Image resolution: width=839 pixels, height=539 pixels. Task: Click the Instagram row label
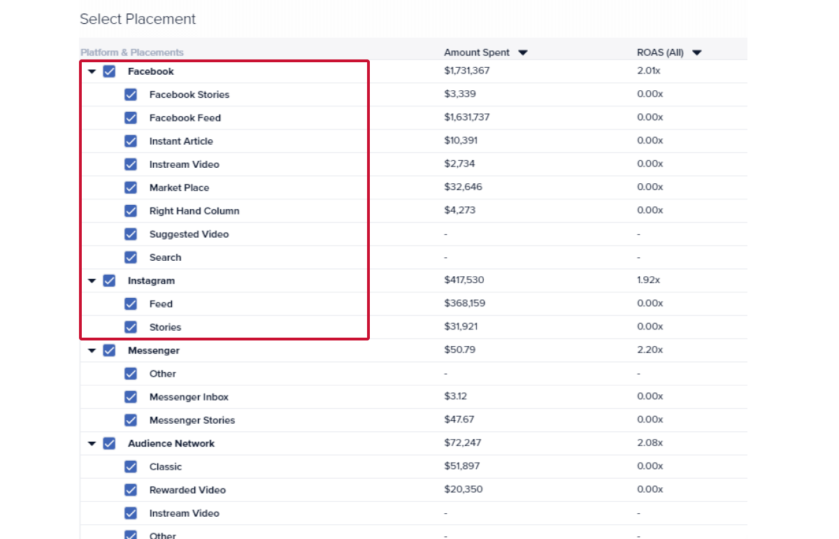point(151,280)
